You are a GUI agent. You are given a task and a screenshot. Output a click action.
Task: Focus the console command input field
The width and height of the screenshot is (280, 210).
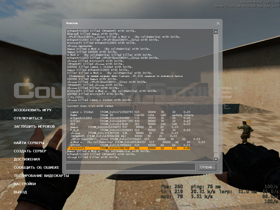click(x=131, y=167)
